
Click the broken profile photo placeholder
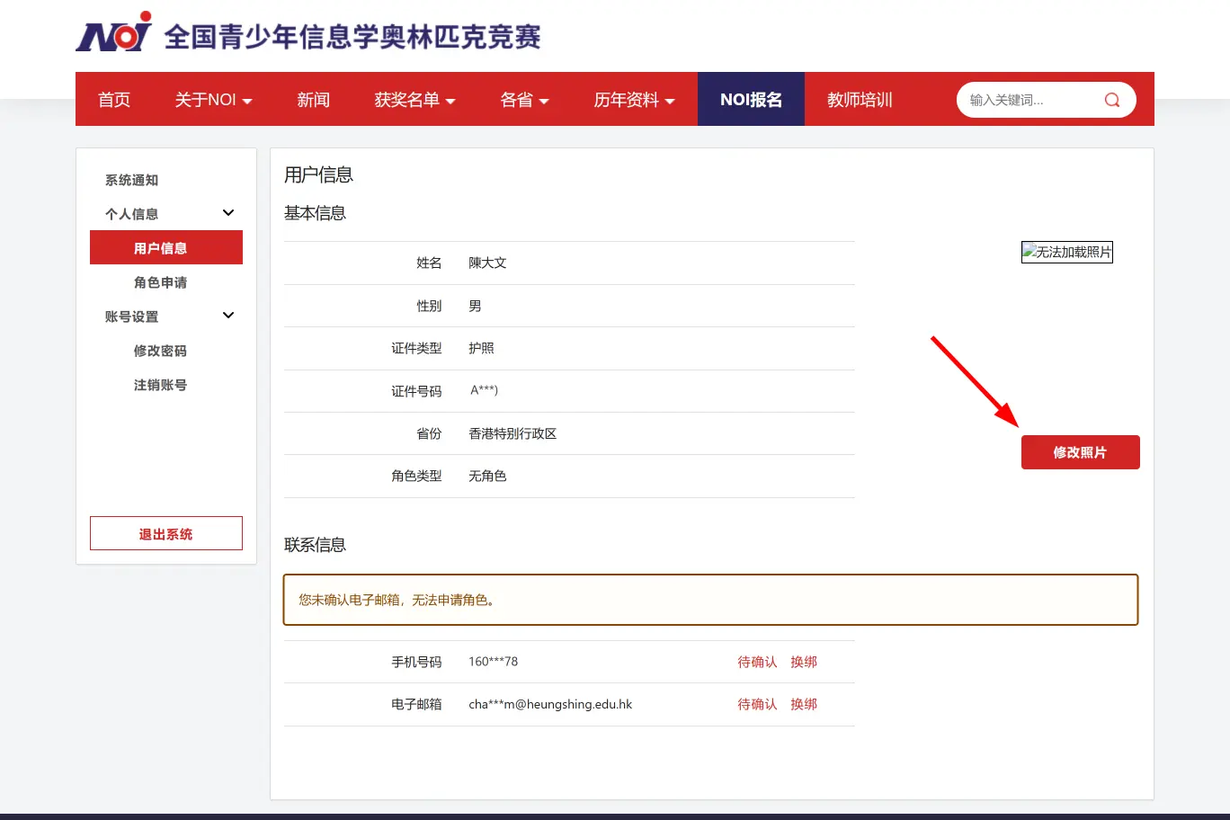tap(1067, 252)
